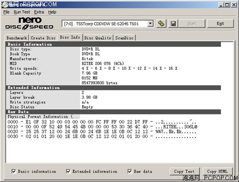Click the Start button
This screenshot has height=182, width=239.
(x=192, y=24)
